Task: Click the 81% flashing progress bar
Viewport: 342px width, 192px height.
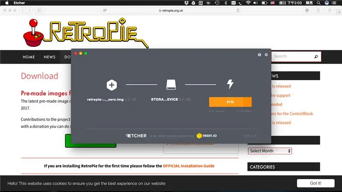Action: [230, 102]
